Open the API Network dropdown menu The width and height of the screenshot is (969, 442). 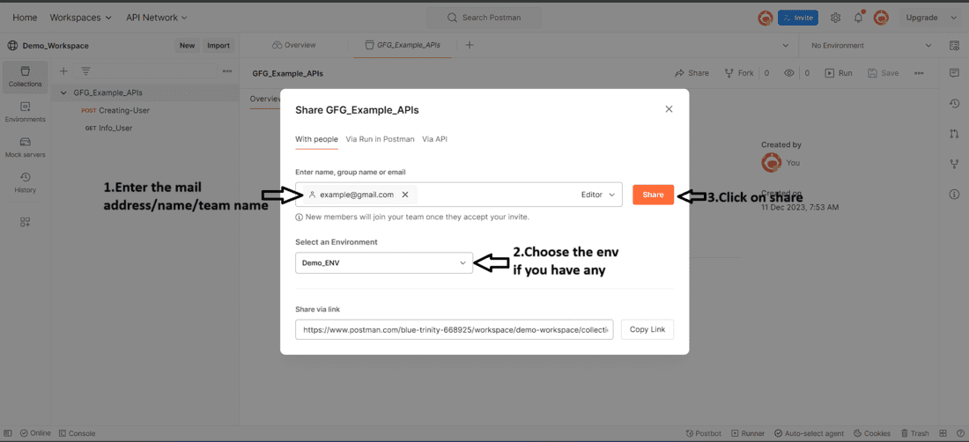pyautogui.click(x=157, y=18)
